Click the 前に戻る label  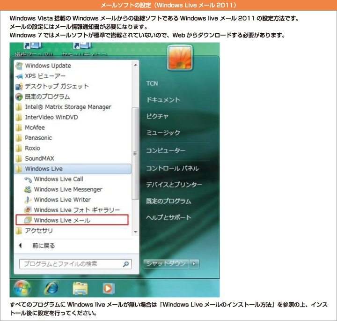pos(44,246)
